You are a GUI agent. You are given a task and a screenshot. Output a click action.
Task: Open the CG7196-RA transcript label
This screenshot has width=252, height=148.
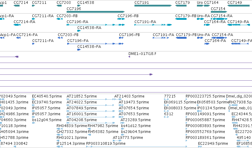[78, 22]
